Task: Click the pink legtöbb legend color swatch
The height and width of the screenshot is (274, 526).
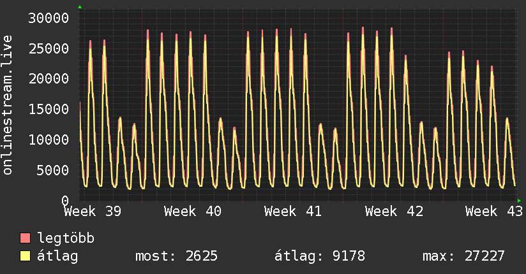Action: 25,238
